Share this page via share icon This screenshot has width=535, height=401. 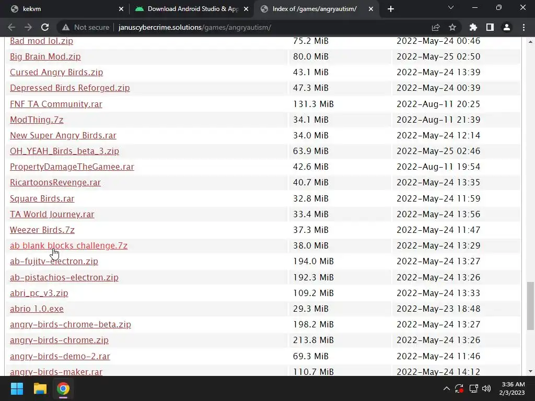pos(435,27)
